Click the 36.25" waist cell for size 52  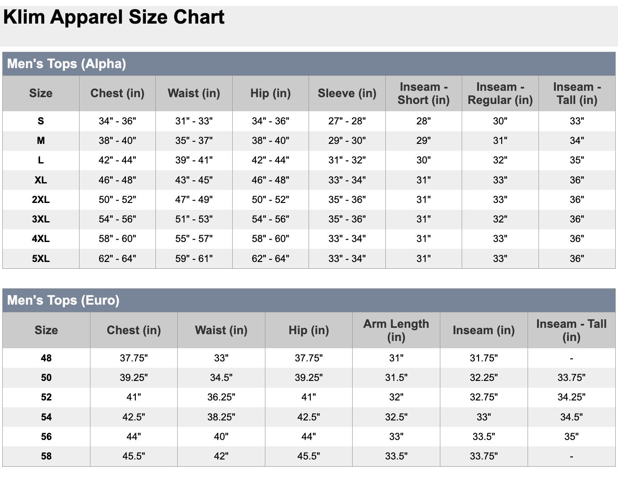(x=221, y=397)
